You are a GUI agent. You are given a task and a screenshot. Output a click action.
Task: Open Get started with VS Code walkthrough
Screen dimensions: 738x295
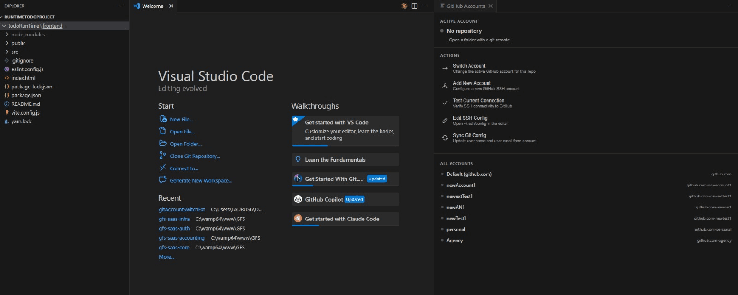(345, 131)
